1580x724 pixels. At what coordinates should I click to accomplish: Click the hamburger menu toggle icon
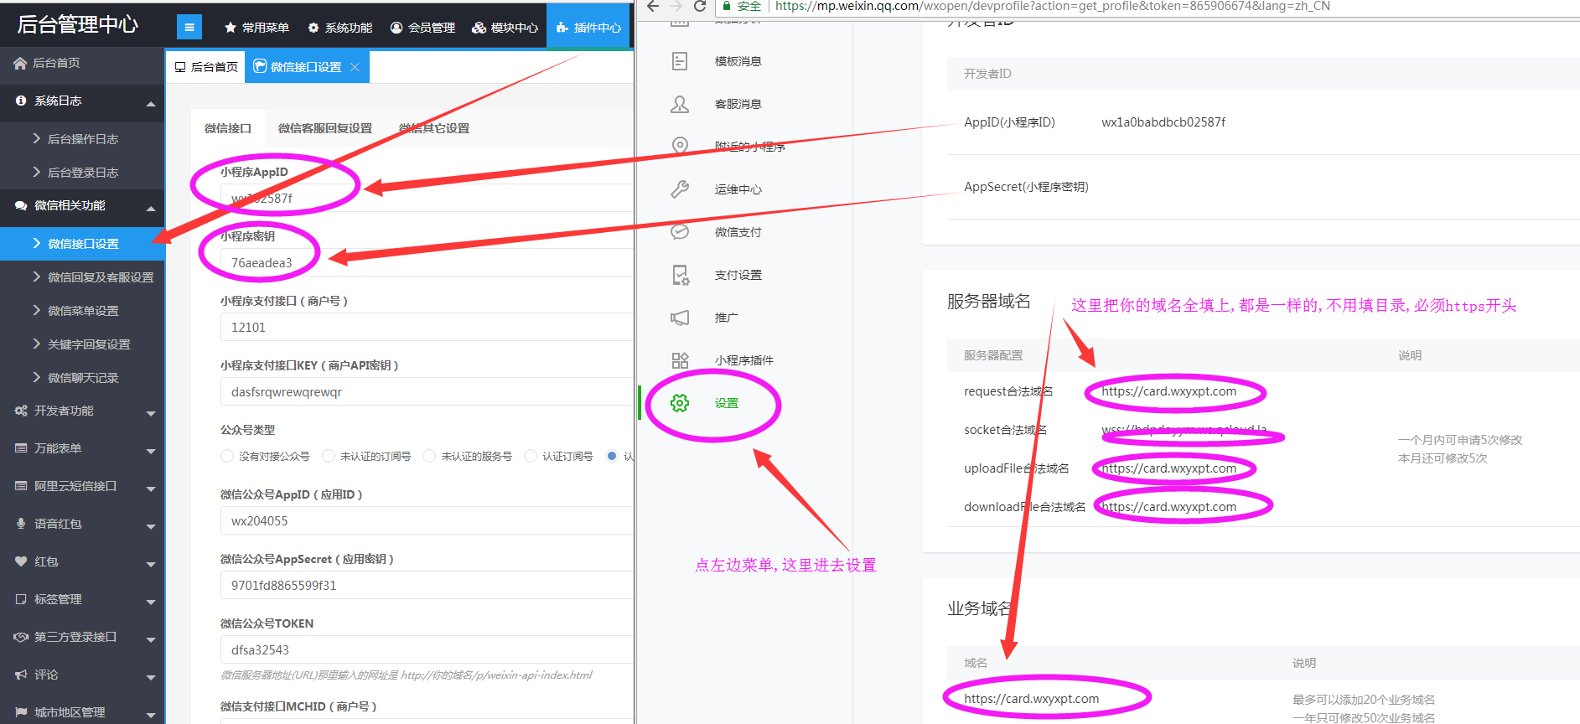[x=189, y=28]
